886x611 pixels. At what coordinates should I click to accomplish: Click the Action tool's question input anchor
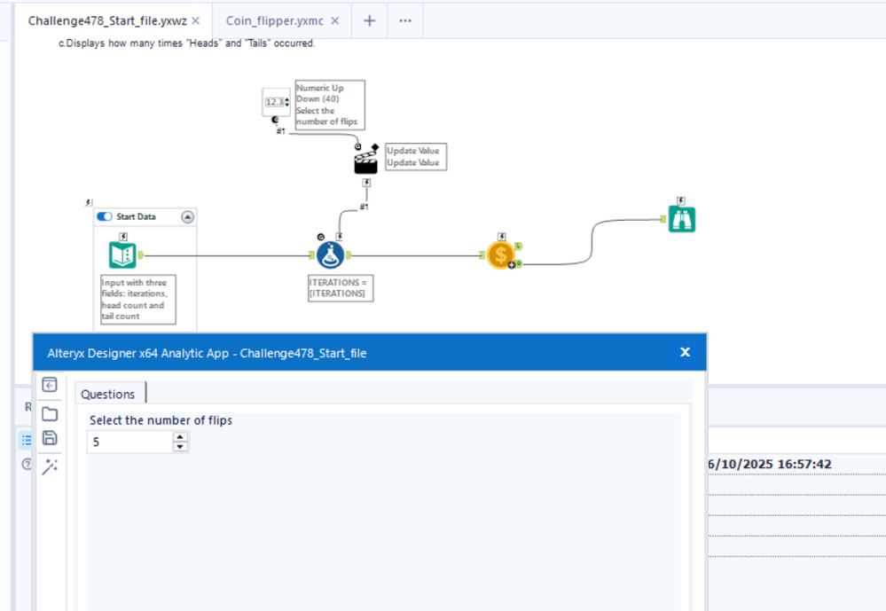(x=357, y=147)
